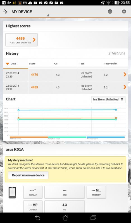Tap the Mystery machine! heading
This screenshot has width=131, height=223.
[20, 160]
